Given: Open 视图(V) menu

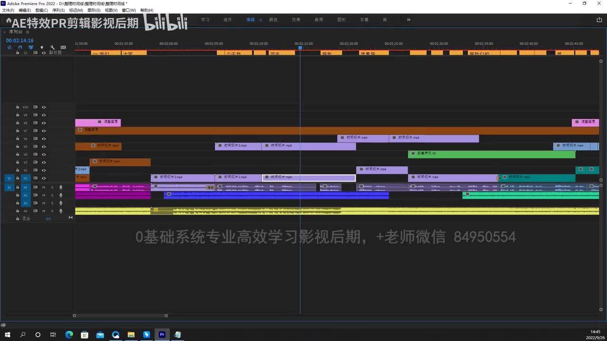Looking at the screenshot, I should pos(111,10).
